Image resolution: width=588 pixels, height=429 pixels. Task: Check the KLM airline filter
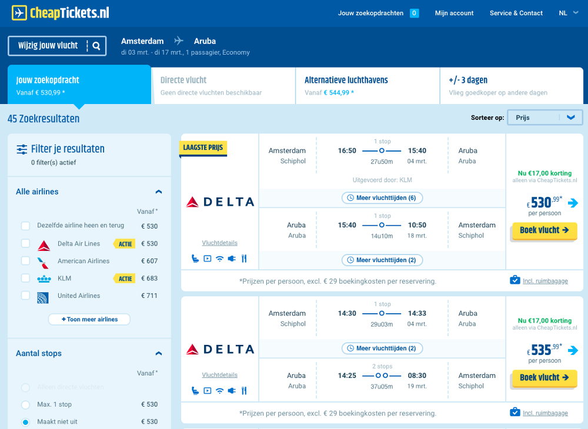click(25, 278)
